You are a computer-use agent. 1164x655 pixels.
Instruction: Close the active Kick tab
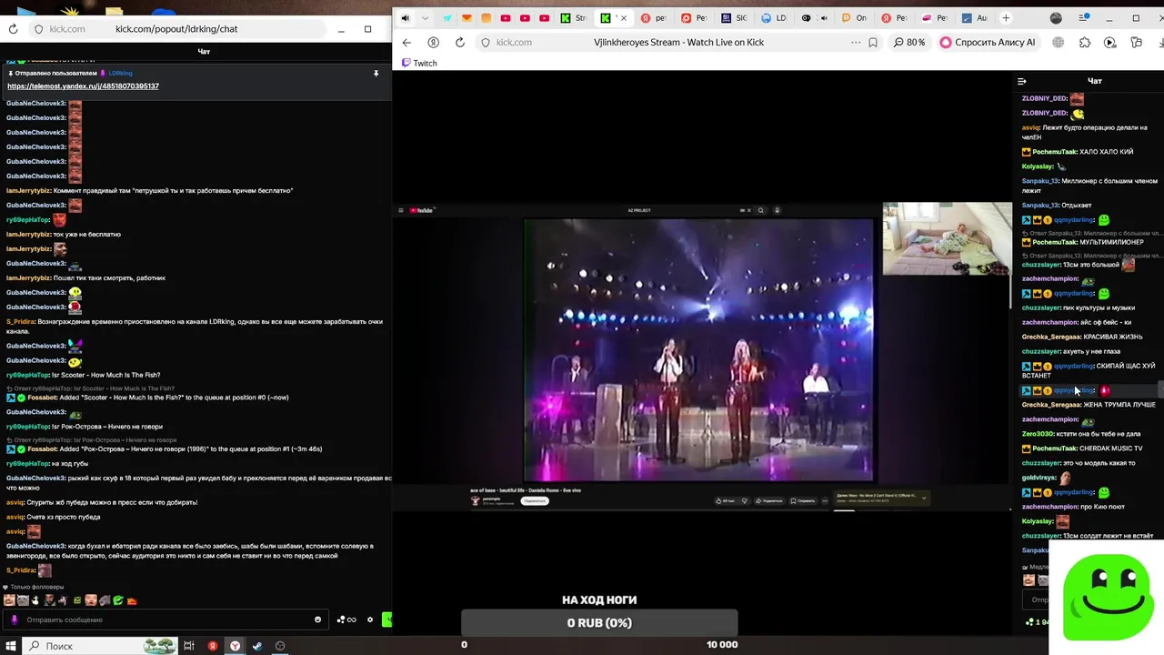pyautogui.click(x=624, y=18)
